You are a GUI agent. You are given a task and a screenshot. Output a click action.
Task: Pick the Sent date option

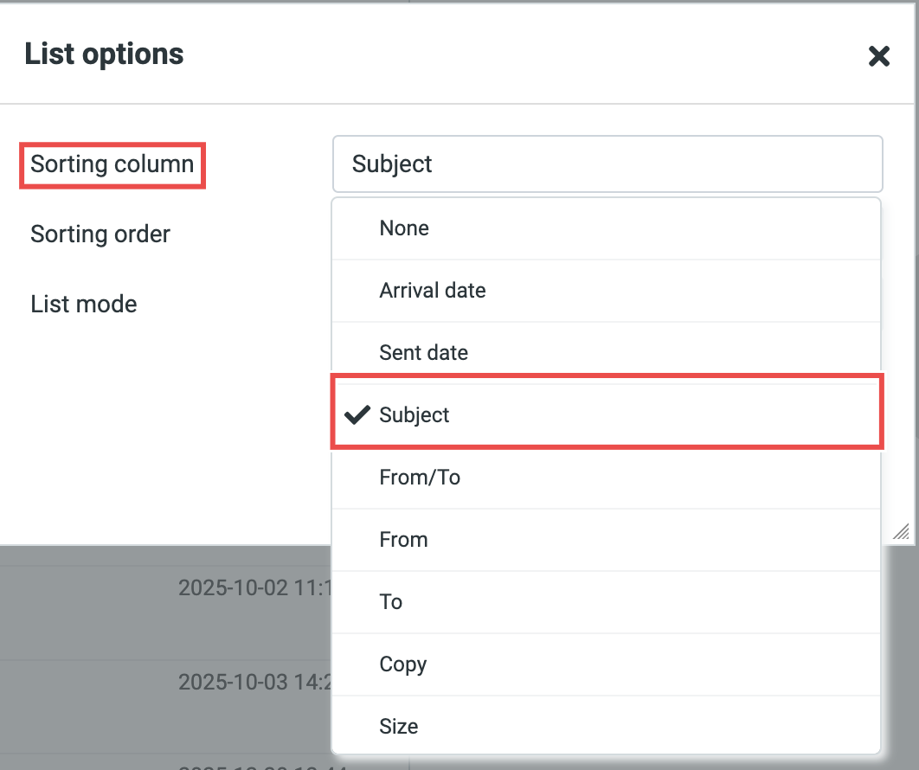[x=423, y=353]
